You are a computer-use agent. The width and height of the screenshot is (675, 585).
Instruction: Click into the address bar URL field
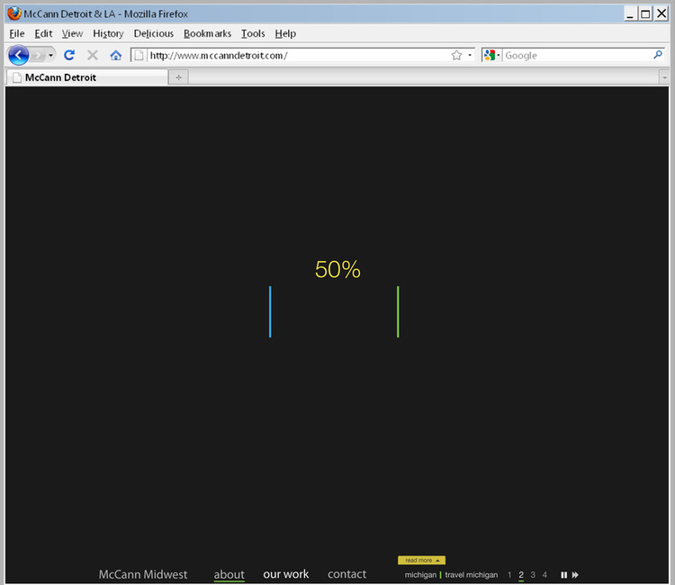point(297,56)
